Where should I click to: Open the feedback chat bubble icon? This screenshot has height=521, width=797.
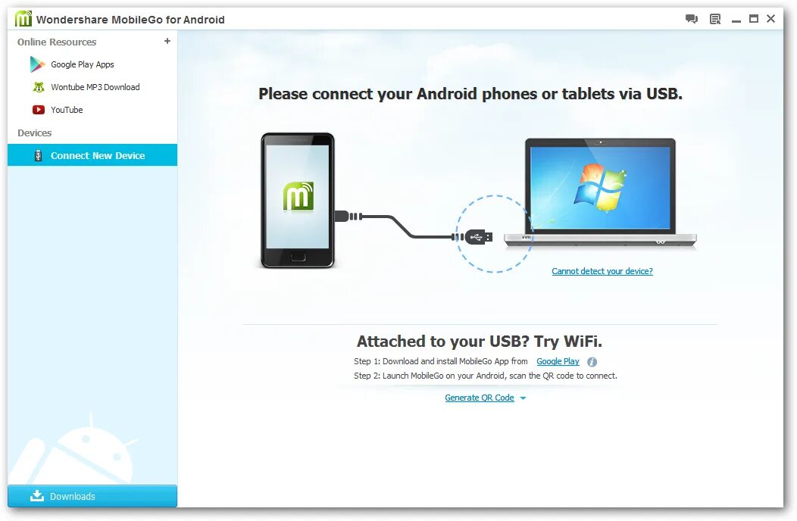pyautogui.click(x=691, y=20)
